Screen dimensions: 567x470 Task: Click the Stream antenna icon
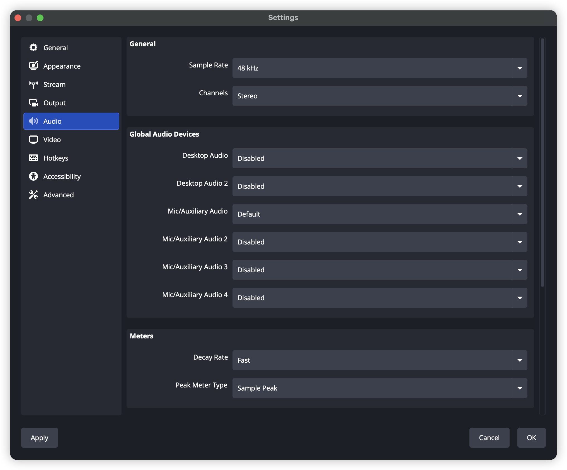click(33, 84)
